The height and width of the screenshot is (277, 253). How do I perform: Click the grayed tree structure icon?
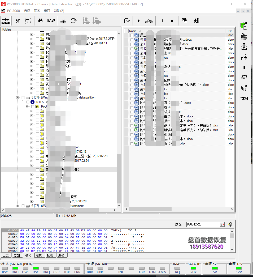(x=86, y=21)
